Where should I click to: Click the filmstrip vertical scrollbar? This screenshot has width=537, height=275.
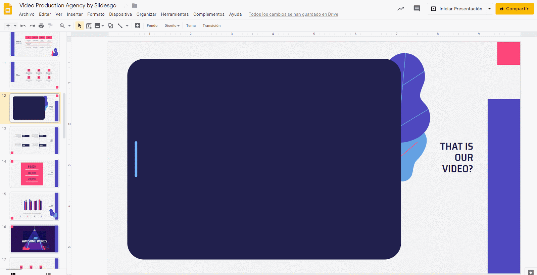(x=64, y=116)
